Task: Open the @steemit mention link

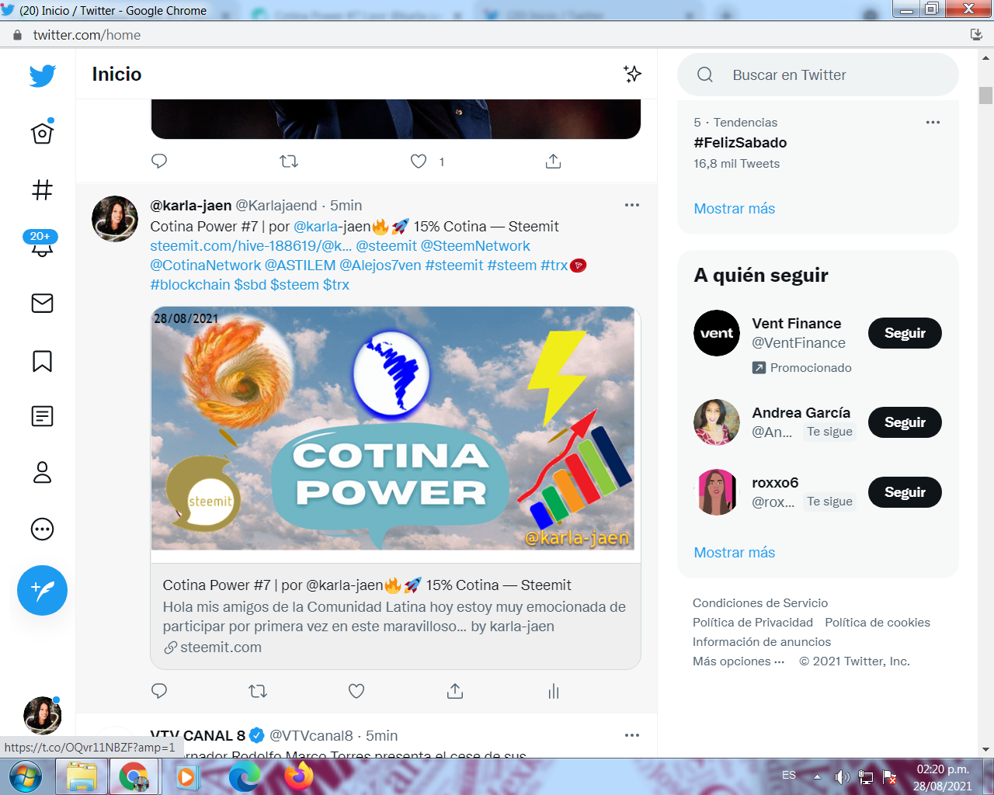Action: coord(387,246)
